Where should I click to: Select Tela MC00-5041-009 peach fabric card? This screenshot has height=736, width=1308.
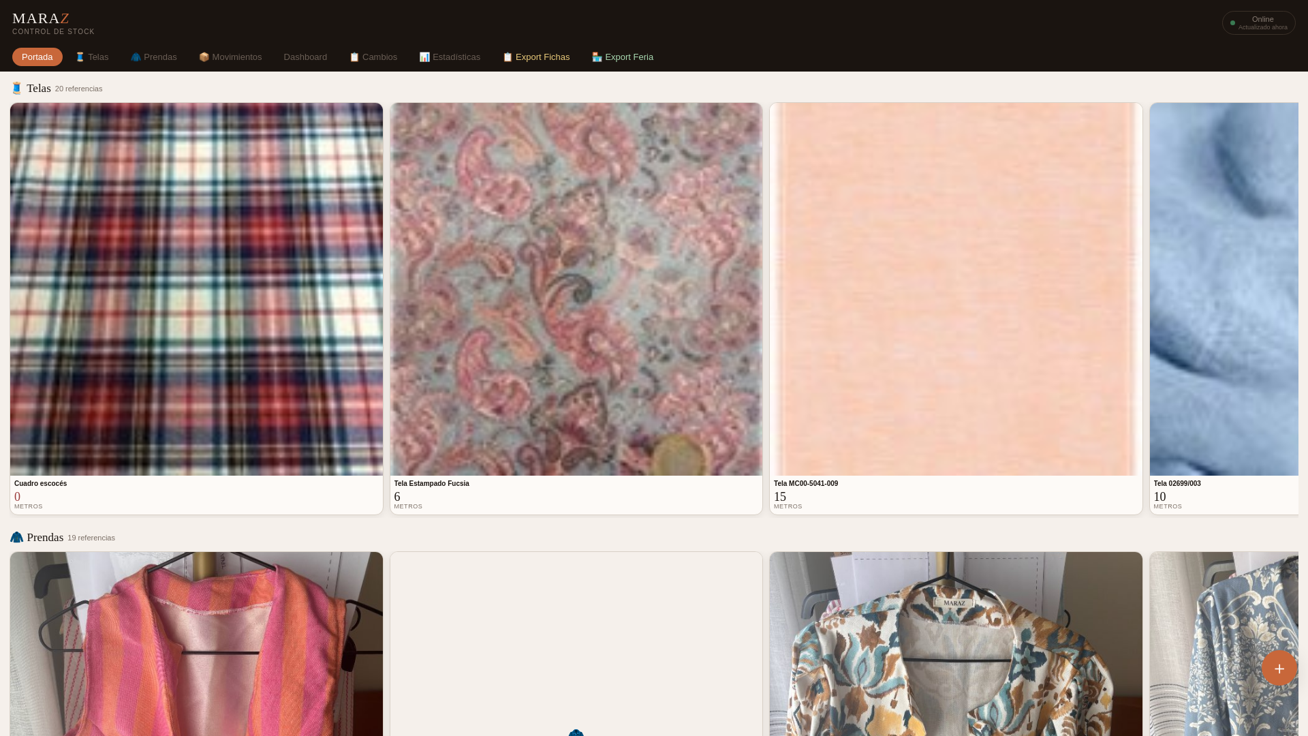956,289
